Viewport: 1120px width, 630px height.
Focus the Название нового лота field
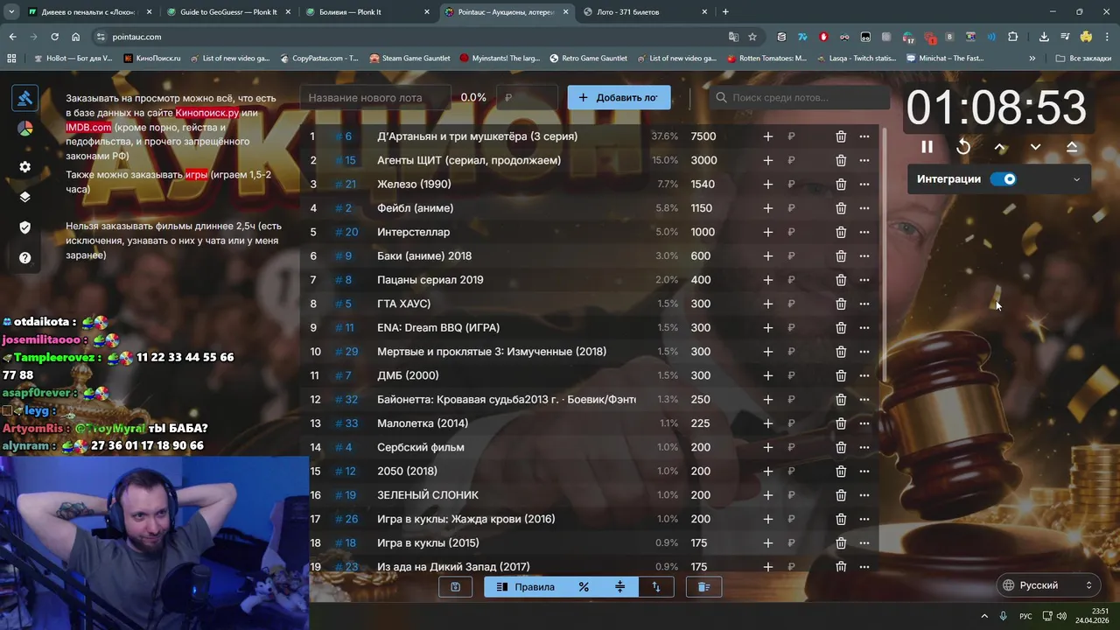[374, 98]
